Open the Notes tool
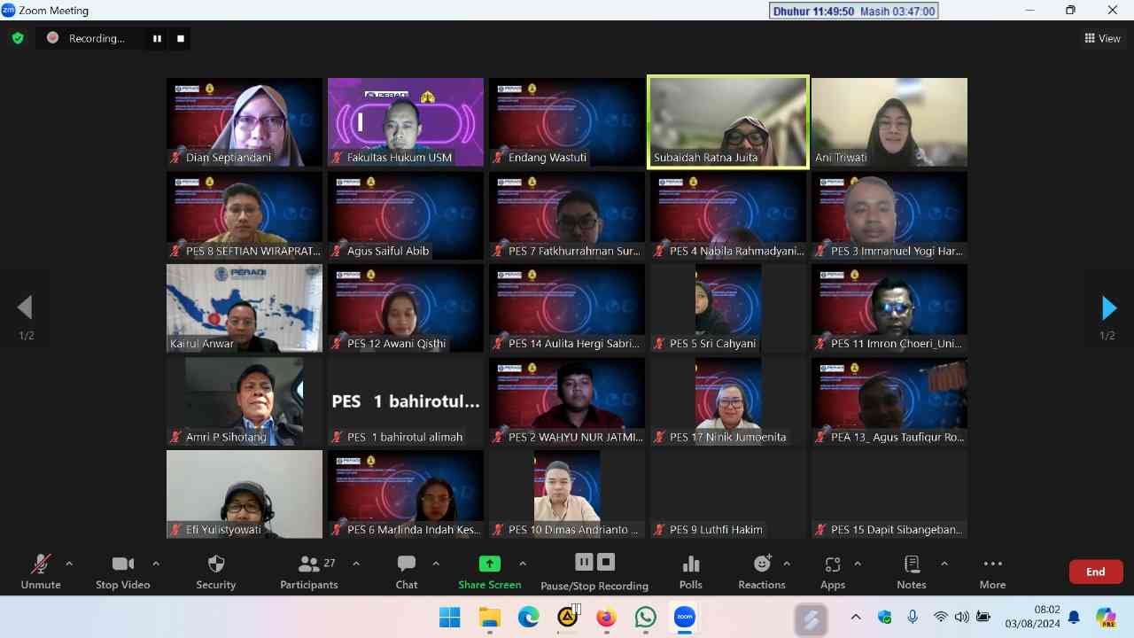The image size is (1134, 638). (x=911, y=572)
